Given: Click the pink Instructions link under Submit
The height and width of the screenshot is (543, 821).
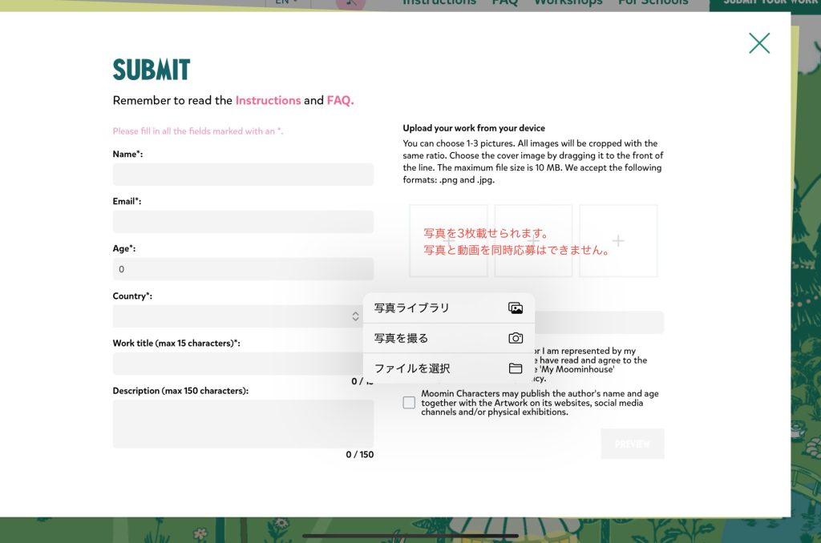Looking at the screenshot, I should (x=268, y=100).
